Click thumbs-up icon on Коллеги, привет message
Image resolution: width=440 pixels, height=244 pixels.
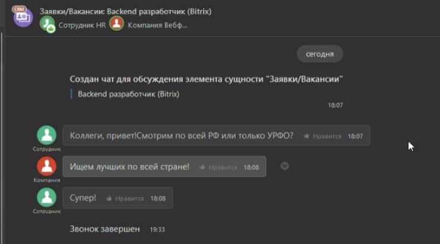click(x=306, y=136)
